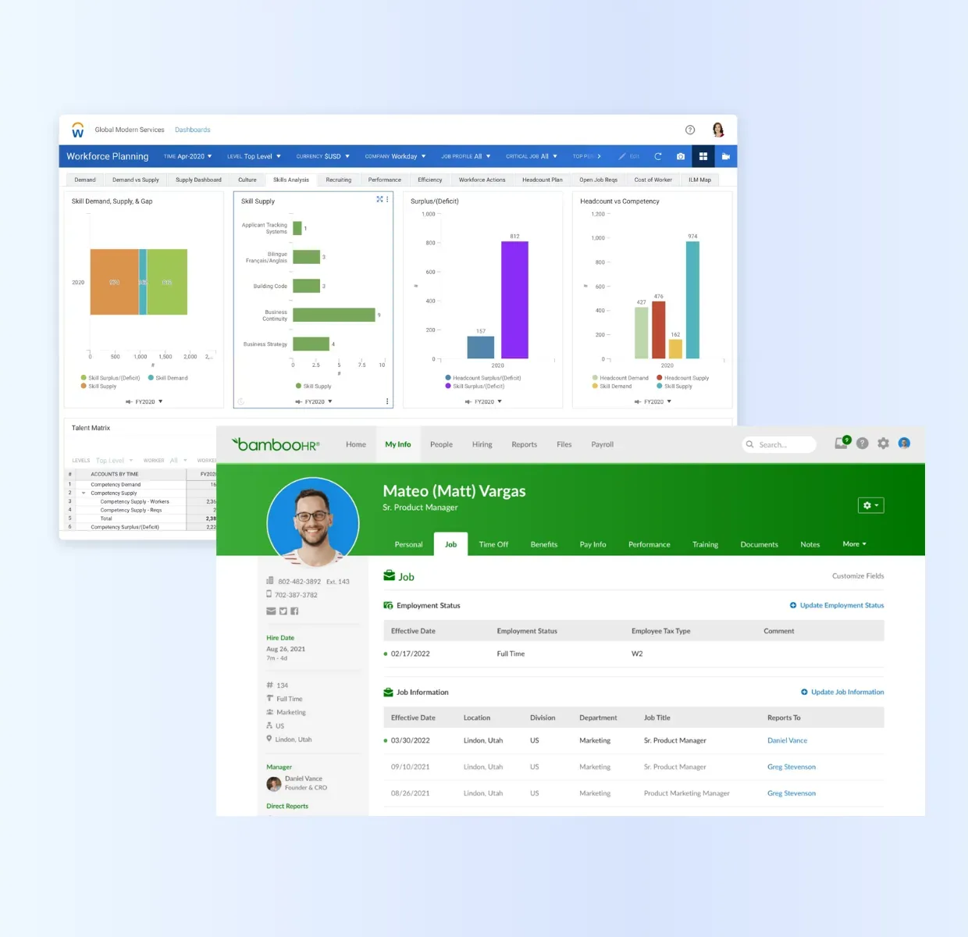Image resolution: width=968 pixels, height=937 pixels.
Task: Switch to Skills Analysis tab in Workday
Action: (x=291, y=180)
